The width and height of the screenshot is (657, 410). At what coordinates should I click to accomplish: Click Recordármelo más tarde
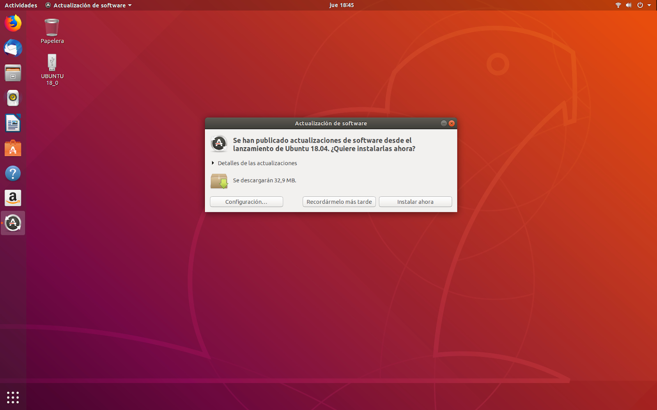click(339, 202)
